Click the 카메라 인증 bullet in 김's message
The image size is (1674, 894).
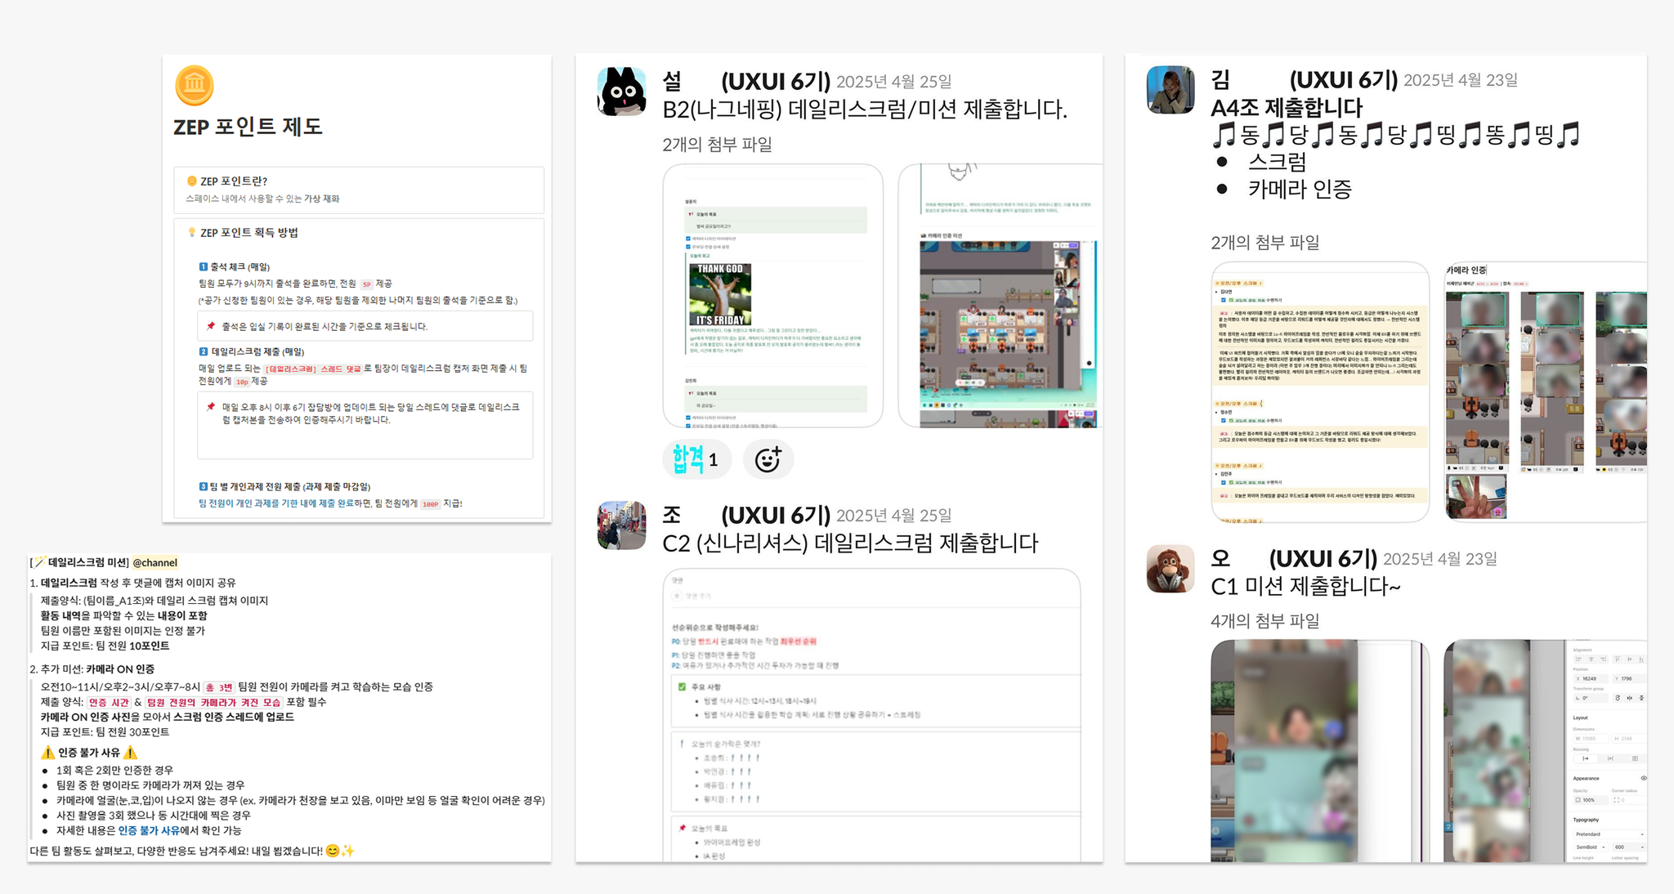(x=1300, y=190)
